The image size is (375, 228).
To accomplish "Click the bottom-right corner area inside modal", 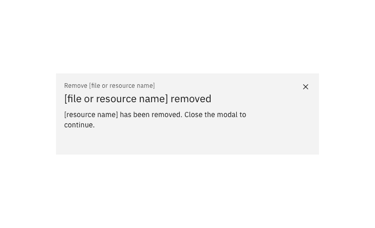I will click(310, 147).
